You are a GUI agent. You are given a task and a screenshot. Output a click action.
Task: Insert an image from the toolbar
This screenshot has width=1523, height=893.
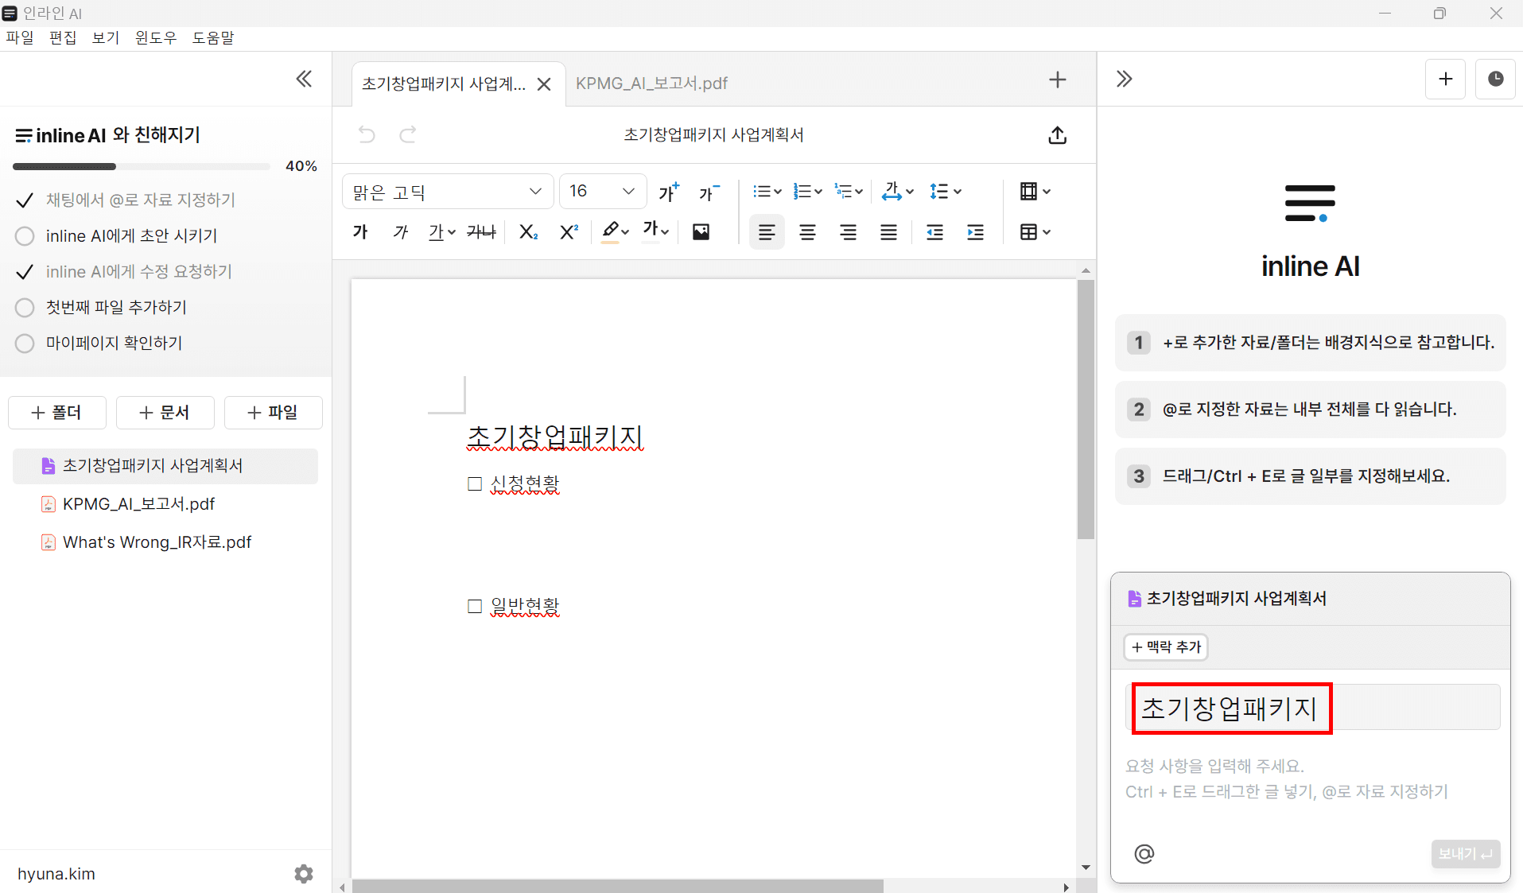(x=700, y=231)
